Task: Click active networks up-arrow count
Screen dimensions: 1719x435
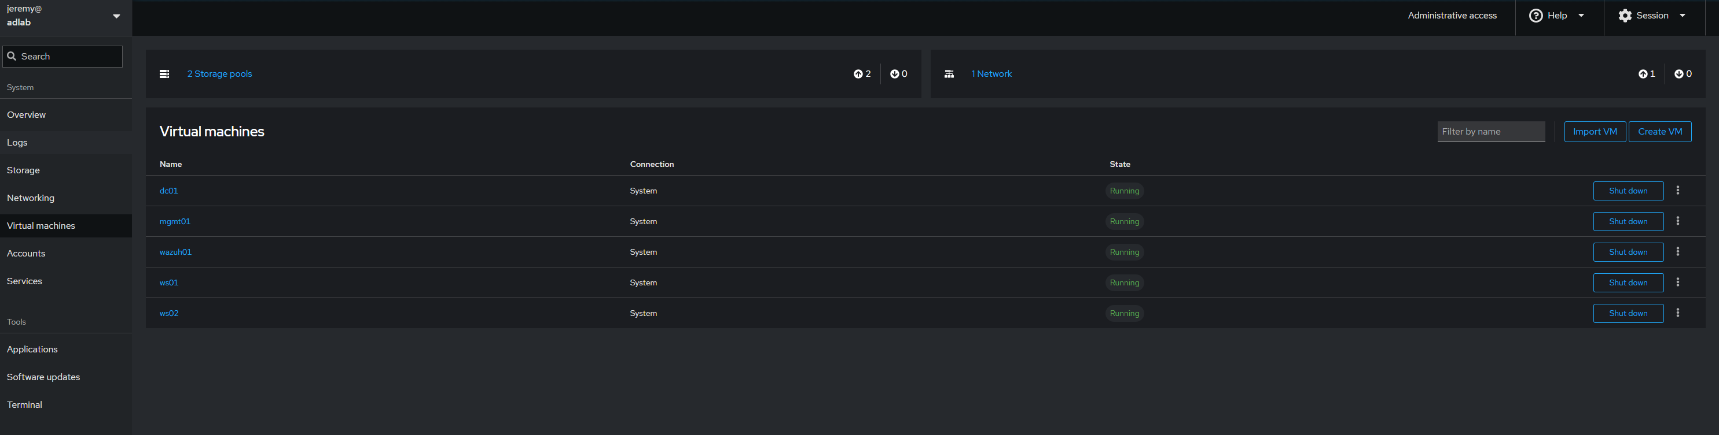Action: 1647,74
